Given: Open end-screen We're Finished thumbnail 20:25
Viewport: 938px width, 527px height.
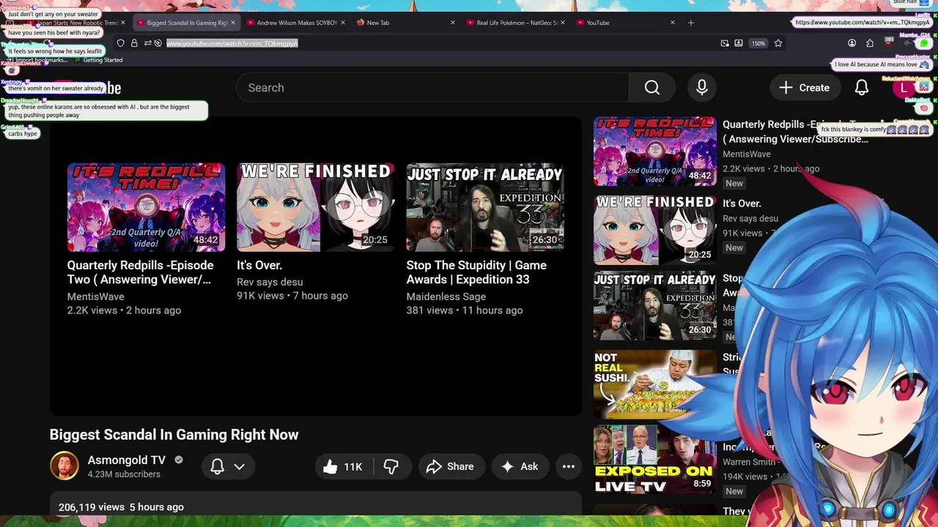Looking at the screenshot, I should (x=316, y=207).
